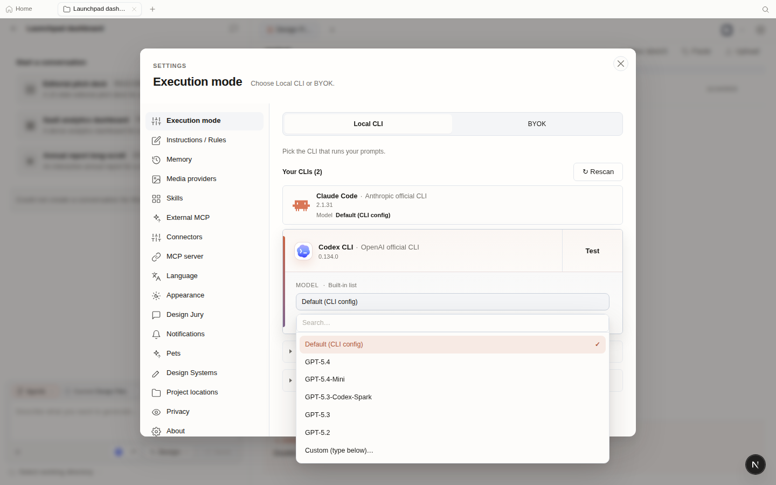This screenshot has width=776, height=485.
Task: Select the Claude Code CLI card
Action: tap(453, 205)
